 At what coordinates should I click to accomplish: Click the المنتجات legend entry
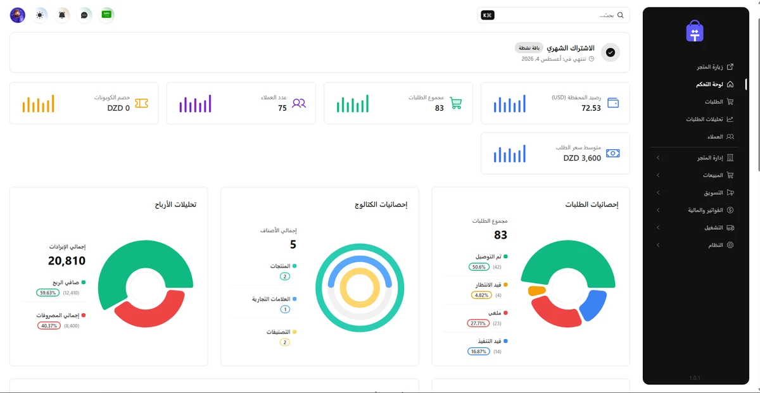pyautogui.click(x=283, y=266)
